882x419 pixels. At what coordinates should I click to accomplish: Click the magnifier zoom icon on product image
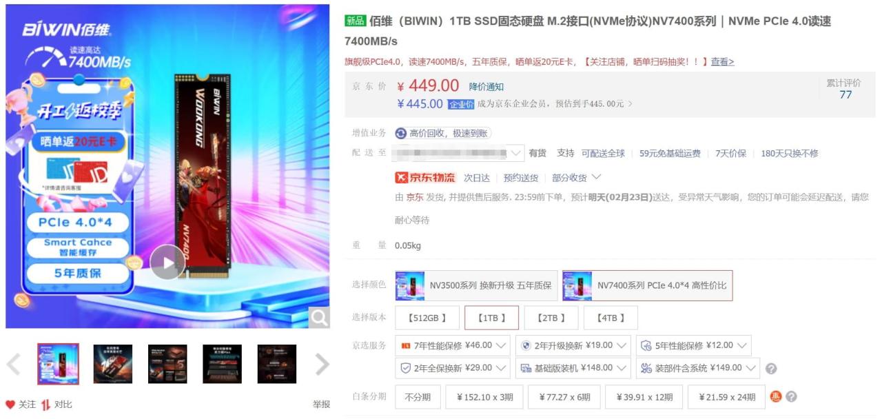(318, 317)
